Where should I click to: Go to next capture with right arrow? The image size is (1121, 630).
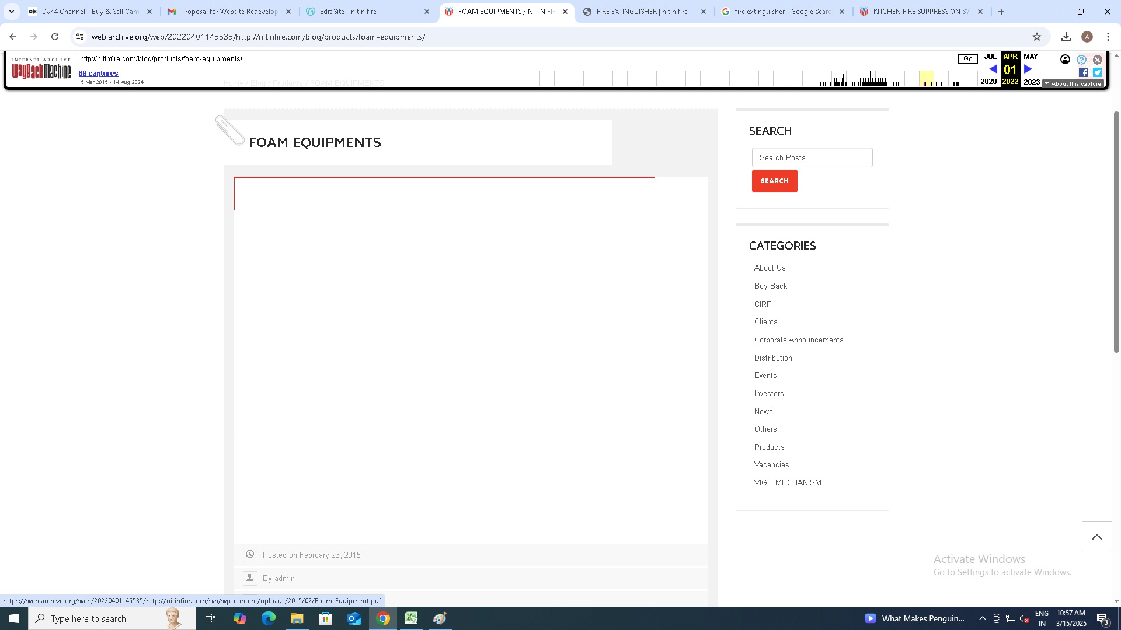(x=1028, y=69)
